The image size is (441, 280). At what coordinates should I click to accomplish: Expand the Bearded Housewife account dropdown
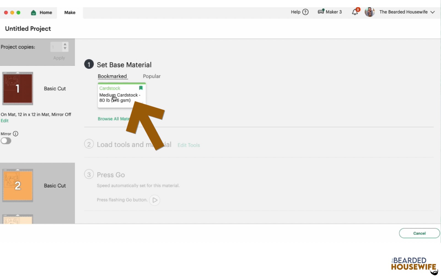tap(432, 12)
